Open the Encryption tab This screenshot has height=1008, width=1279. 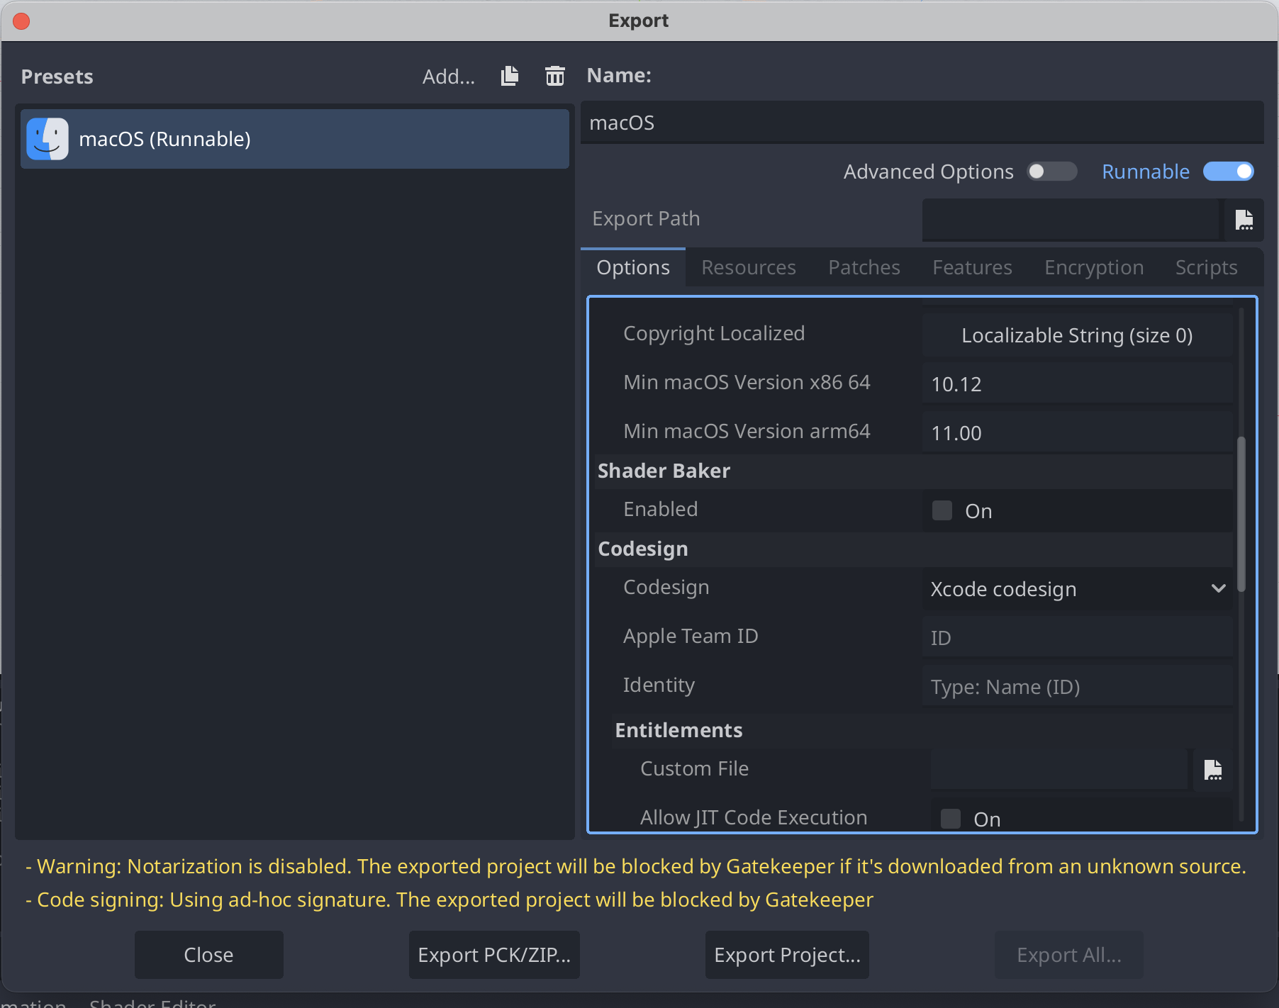tap(1093, 268)
